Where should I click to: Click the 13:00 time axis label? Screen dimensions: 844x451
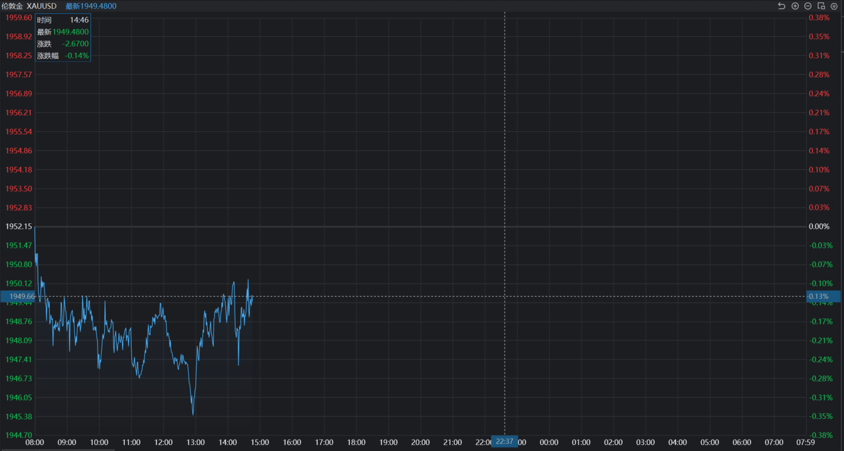pyautogui.click(x=195, y=443)
